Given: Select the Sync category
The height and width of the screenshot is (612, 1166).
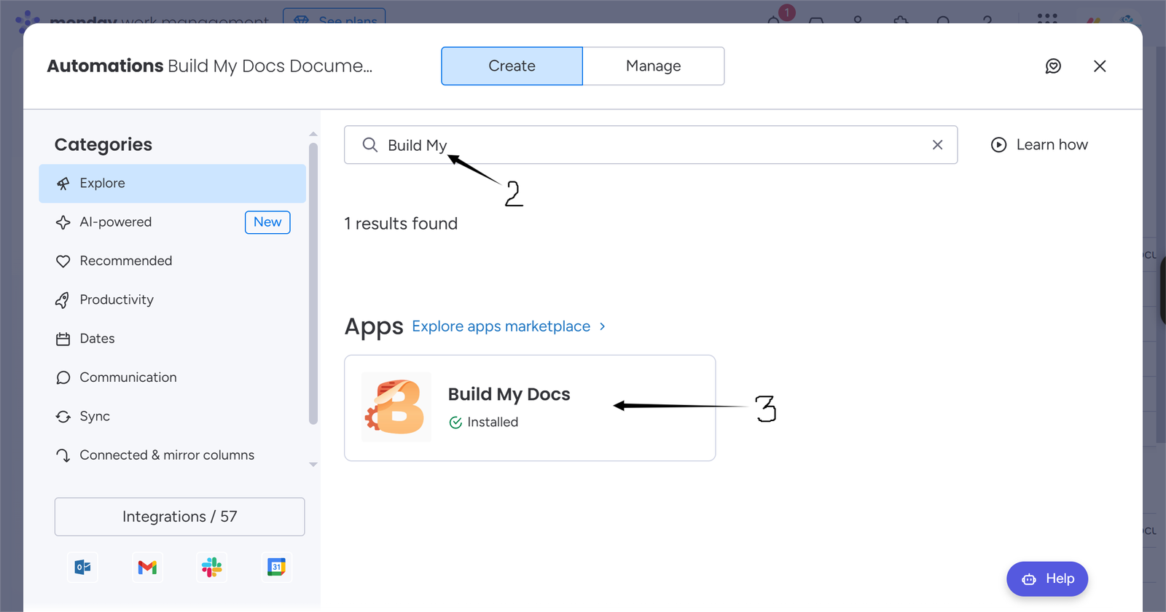Looking at the screenshot, I should tap(173, 416).
